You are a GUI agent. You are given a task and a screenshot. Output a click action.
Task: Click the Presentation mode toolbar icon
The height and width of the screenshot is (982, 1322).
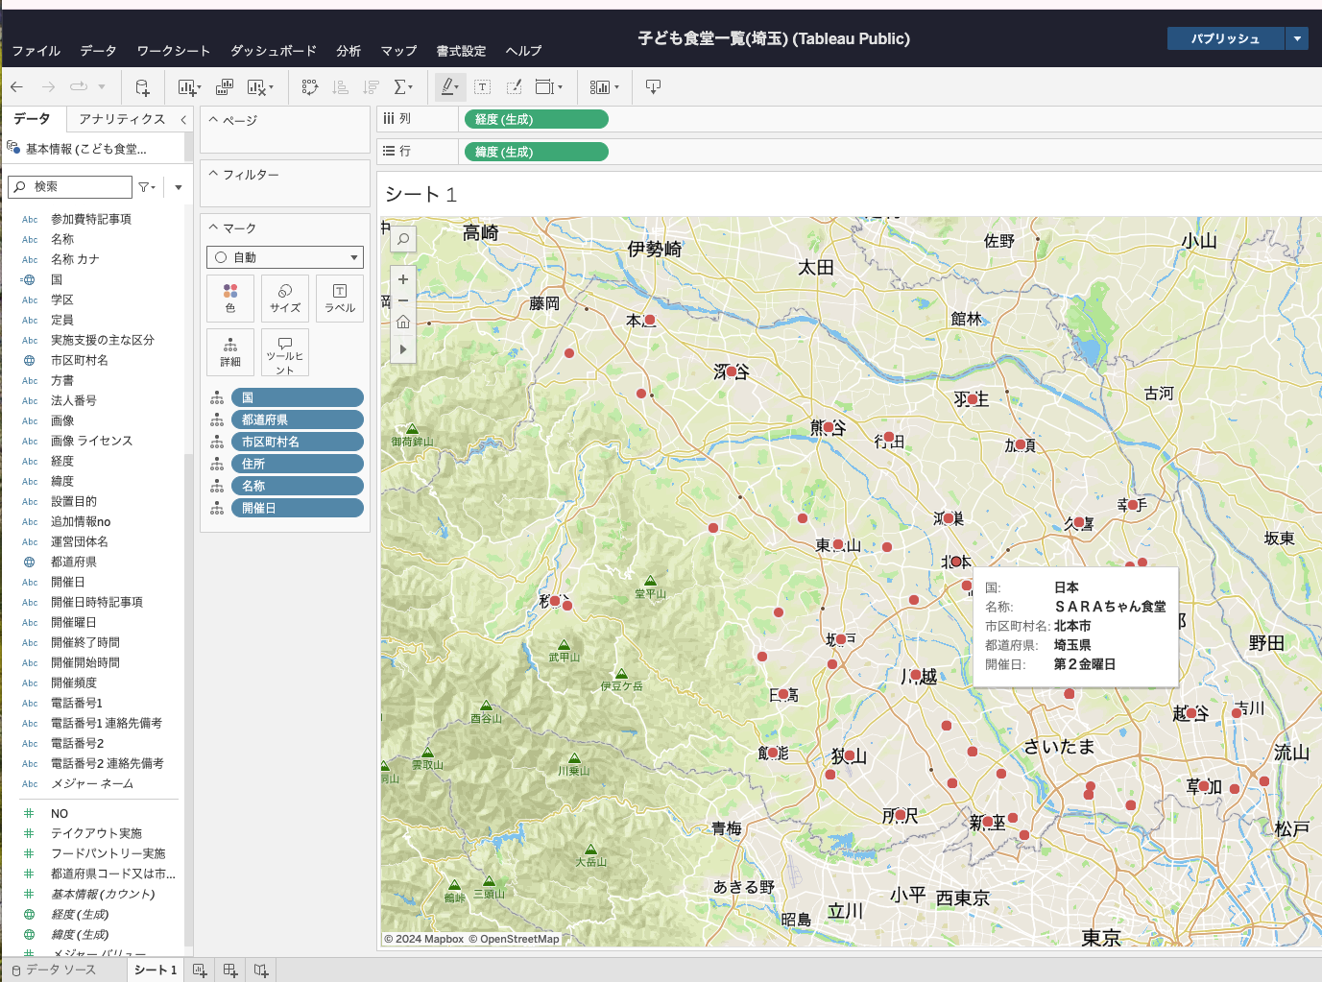pyautogui.click(x=653, y=87)
